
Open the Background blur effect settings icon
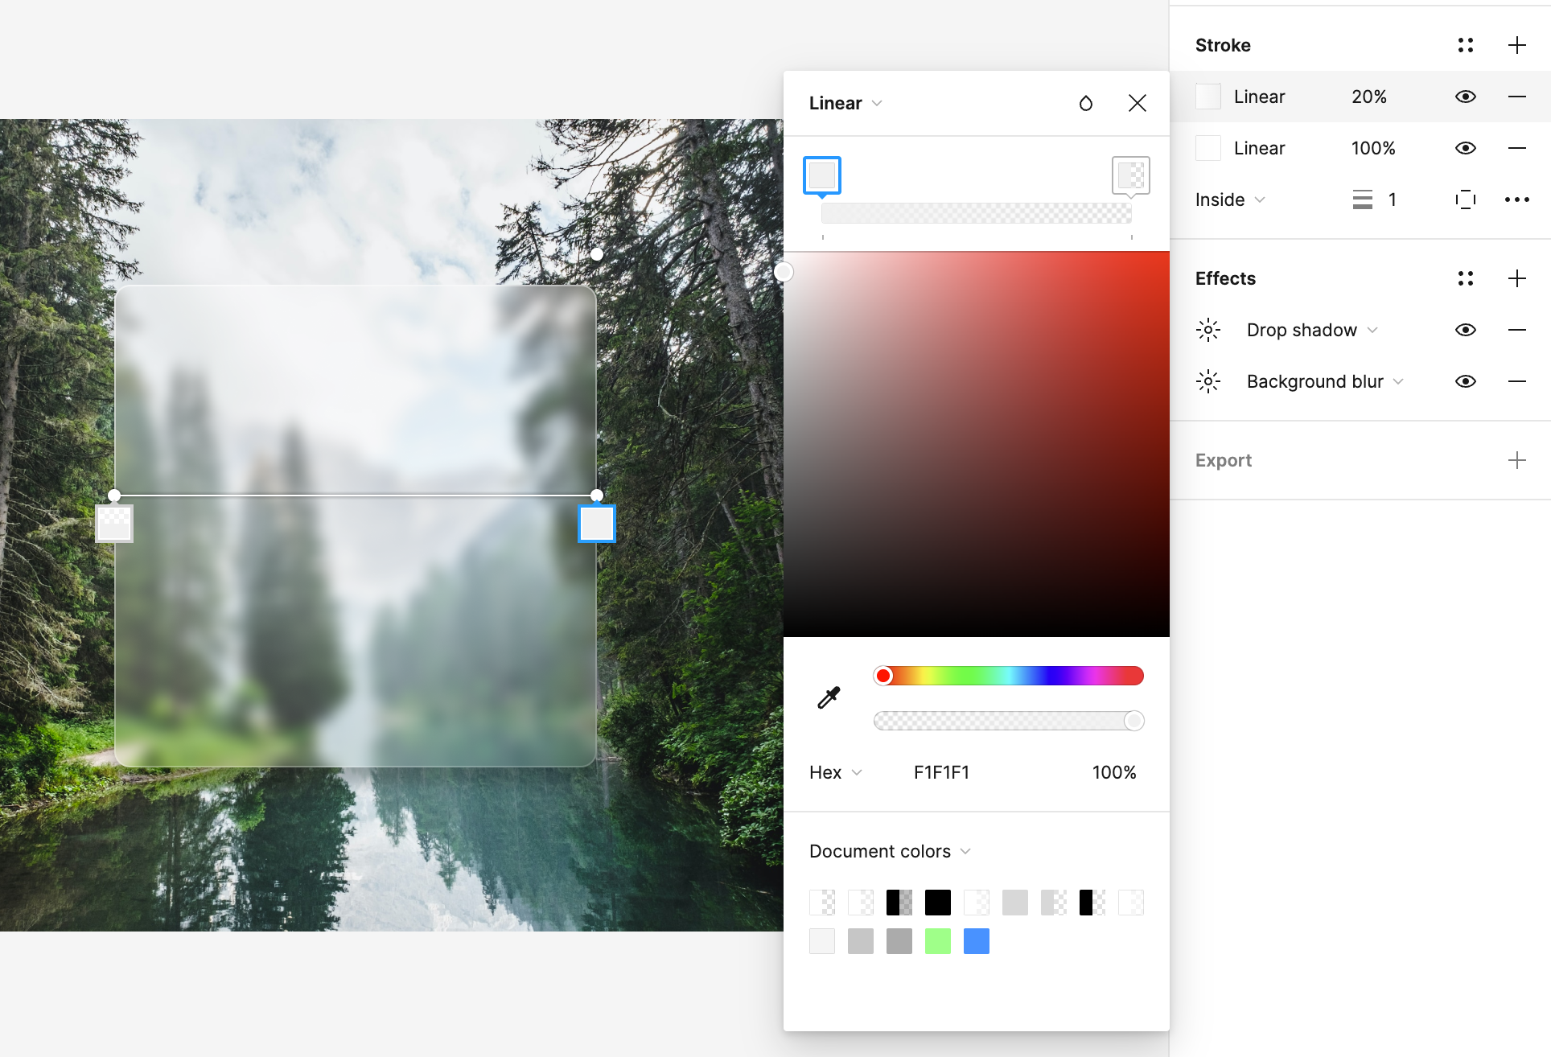[1207, 381]
